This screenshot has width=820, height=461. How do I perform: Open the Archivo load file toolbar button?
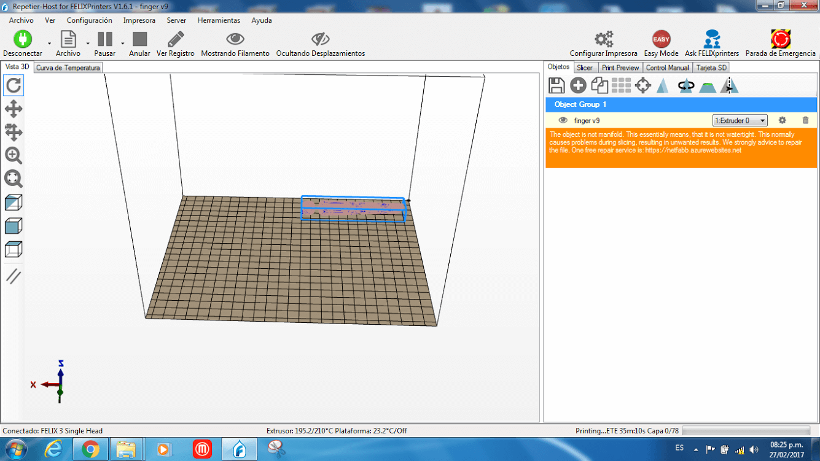point(68,39)
